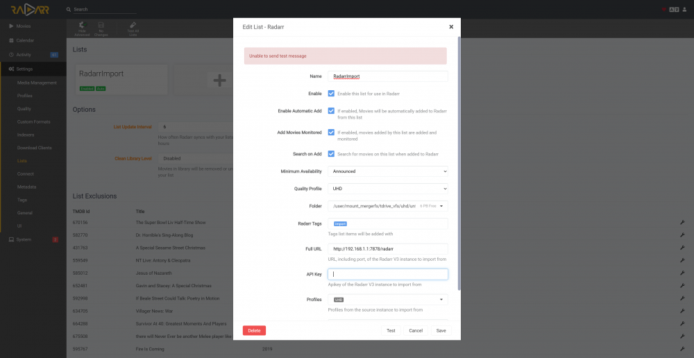Toggle Enable checkbox for this list

331,94
